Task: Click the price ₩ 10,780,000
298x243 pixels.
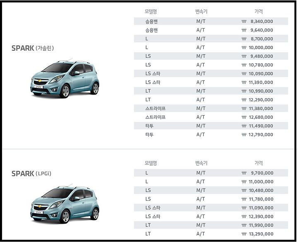Action: (257, 65)
